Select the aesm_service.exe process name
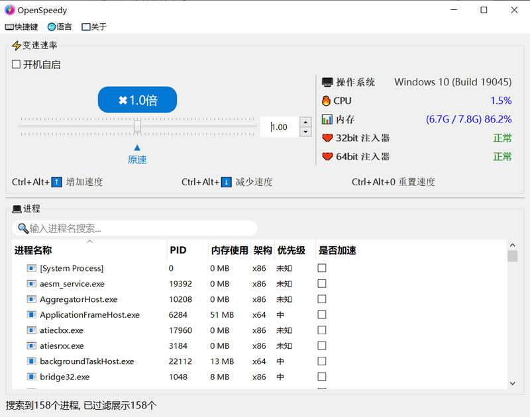530x417 pixels. (x=72, y=284)
